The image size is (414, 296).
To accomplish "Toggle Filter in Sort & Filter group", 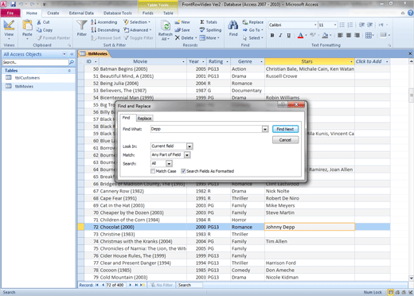I will [139, 38].
